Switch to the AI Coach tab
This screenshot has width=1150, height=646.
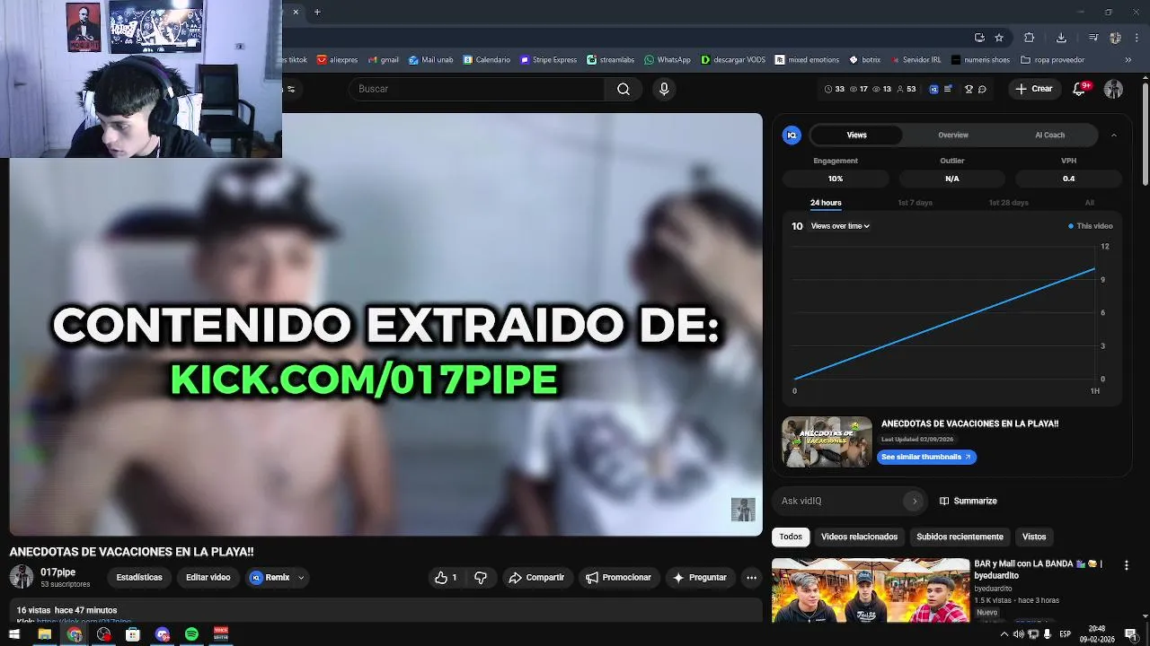[x=1049, y=135]
